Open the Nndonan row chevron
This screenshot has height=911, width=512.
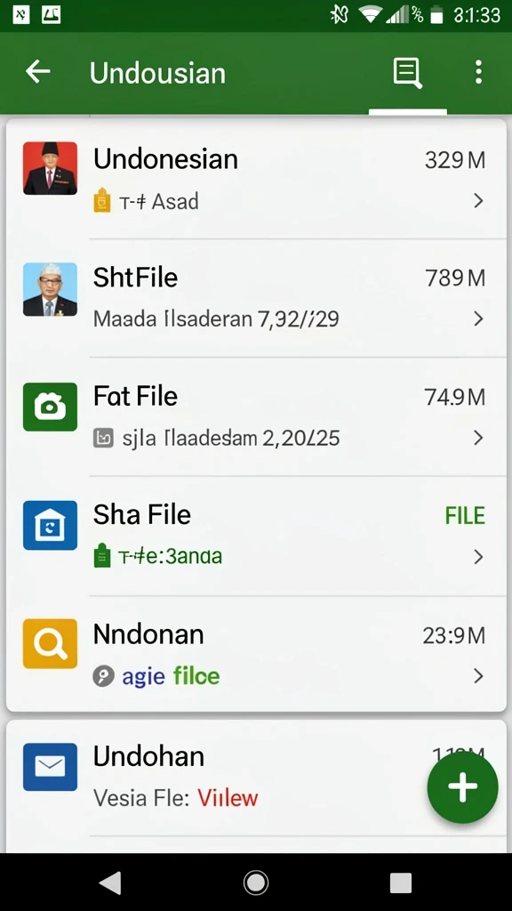[x=478, y=676]
